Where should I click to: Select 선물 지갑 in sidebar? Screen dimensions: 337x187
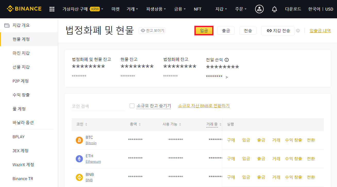29,67
